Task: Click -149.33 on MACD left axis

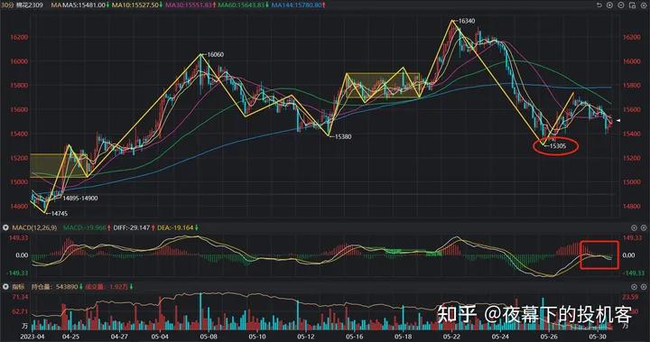Action: [18, 273]
